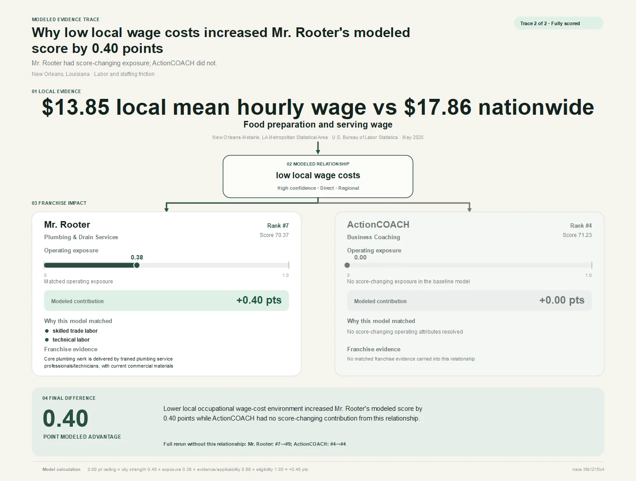Click the "Business Coaching" subtitle
636x481 pixels.
click(x=374, y=237)
